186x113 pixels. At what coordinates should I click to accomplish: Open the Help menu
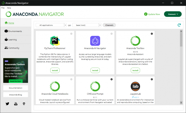pyautogui.click(x=9, y=8)
